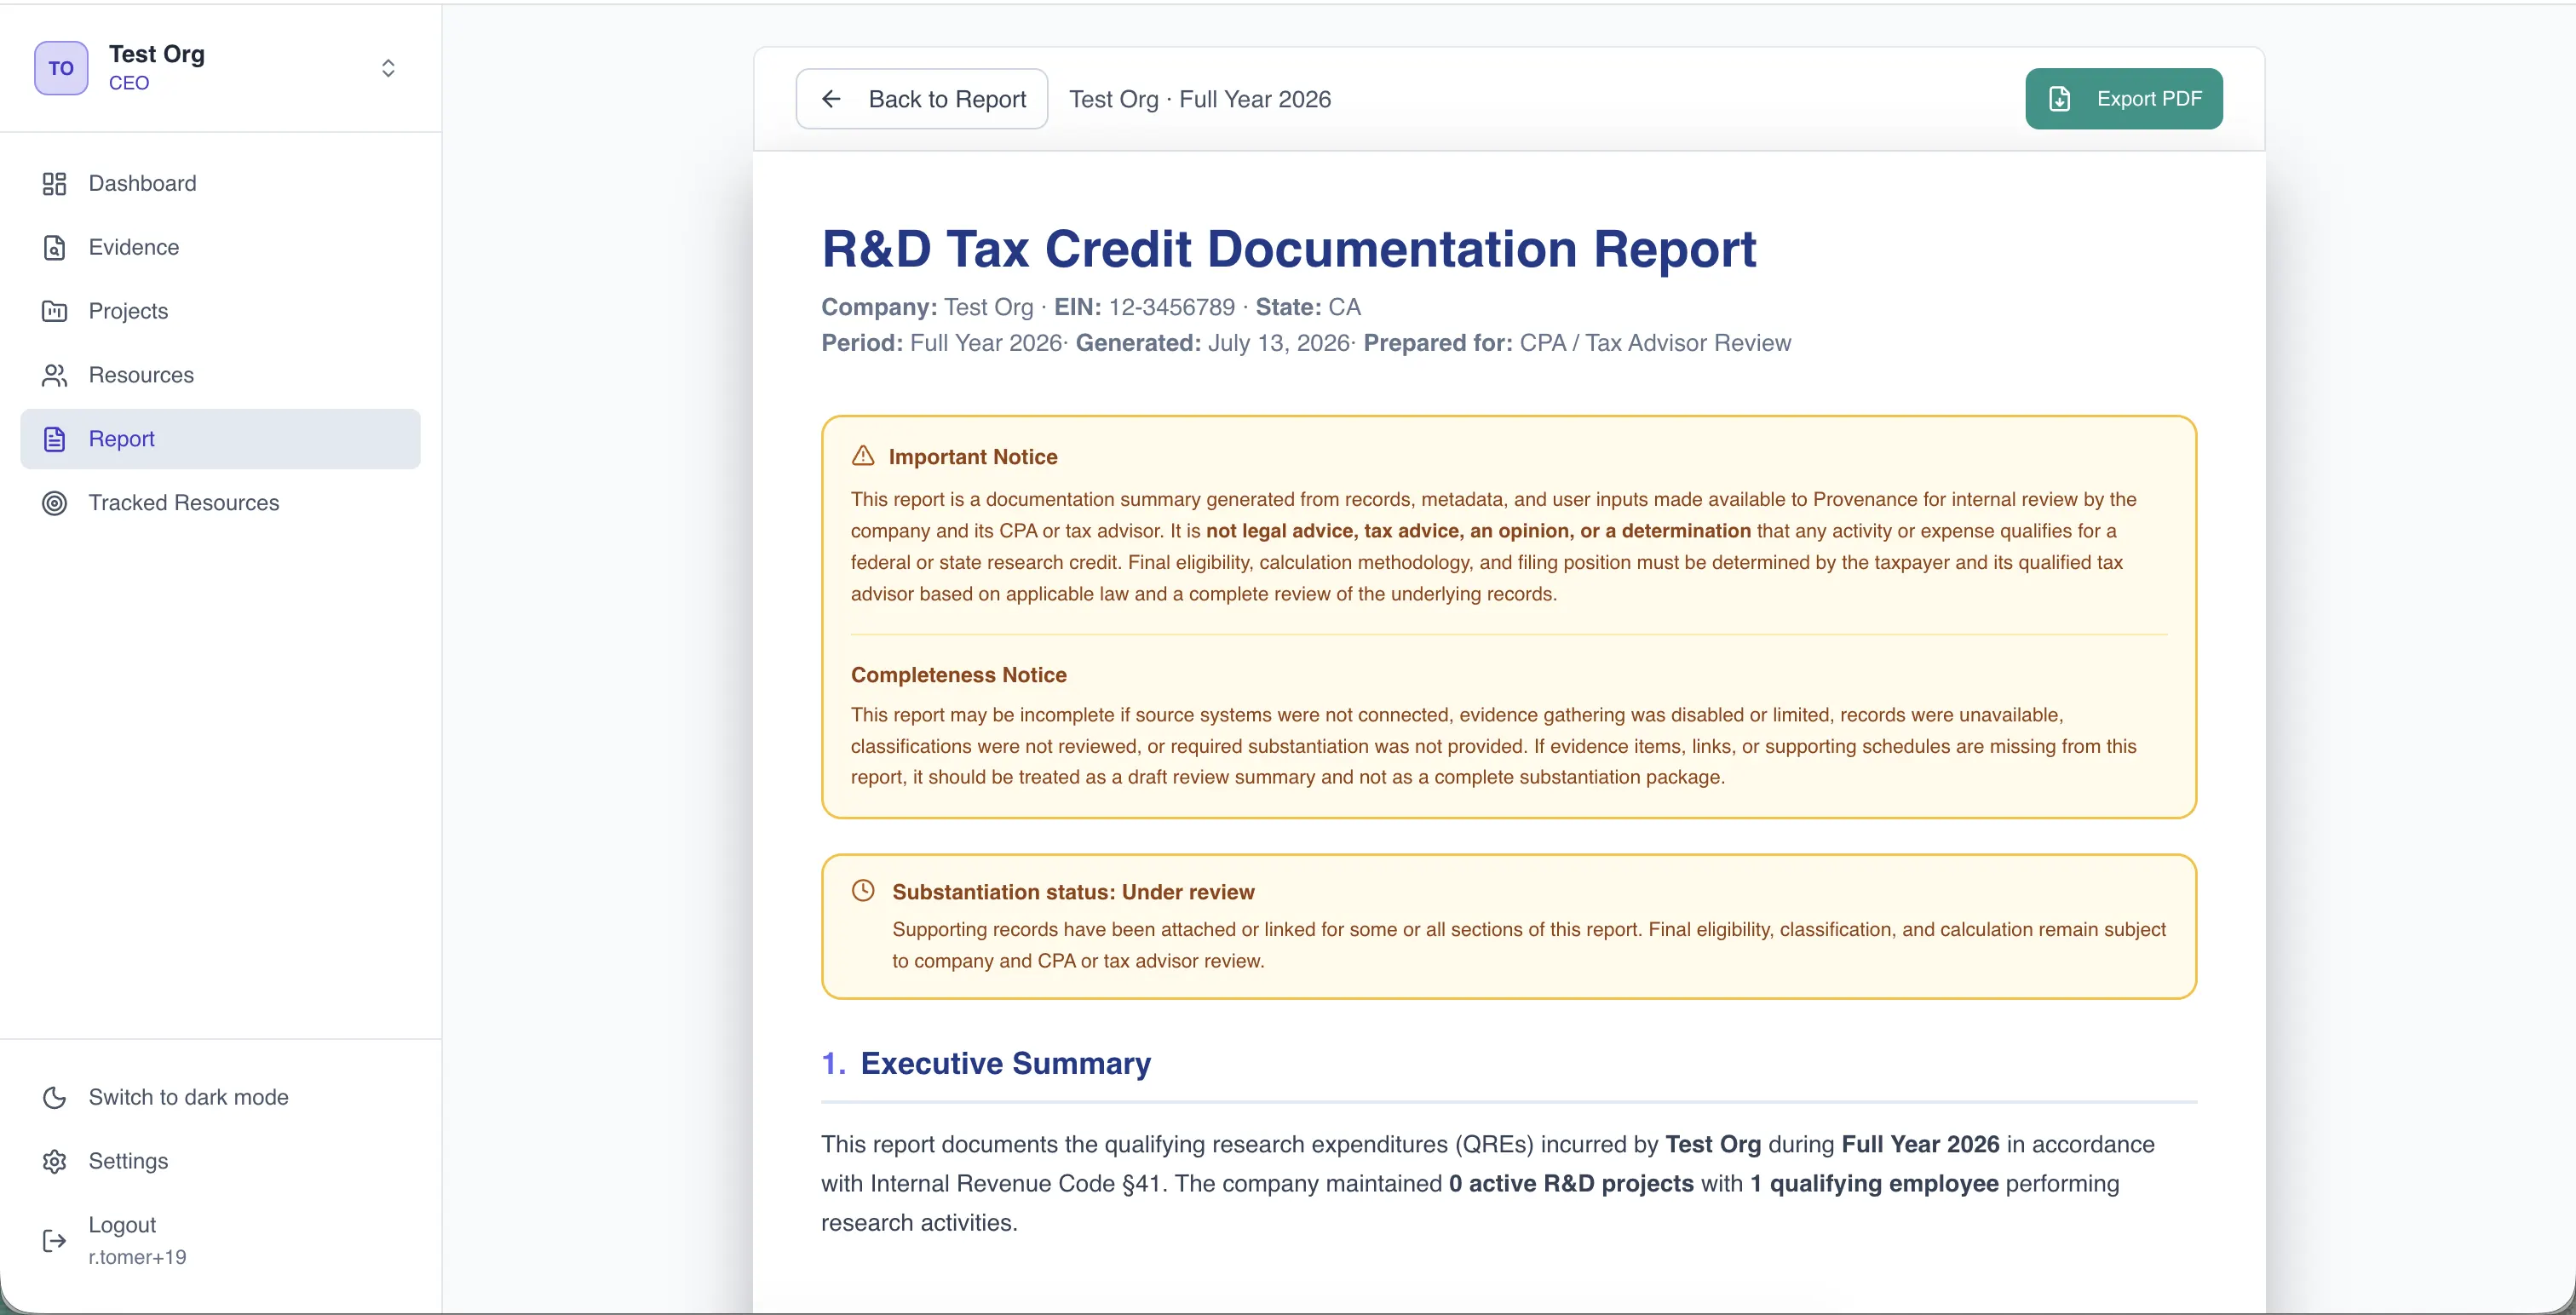Click the Resources people icon
Screen dimensions: 2576x1315
54,376
